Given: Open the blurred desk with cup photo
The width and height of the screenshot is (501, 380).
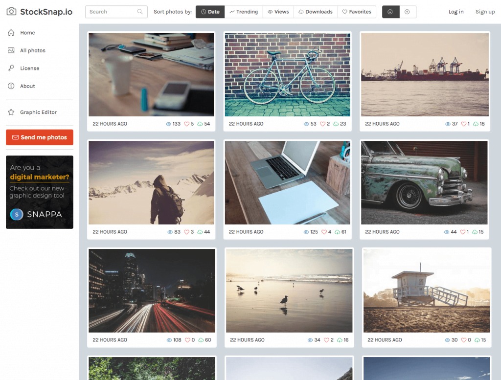Looking at the screenshot, I should coord(151,74).
